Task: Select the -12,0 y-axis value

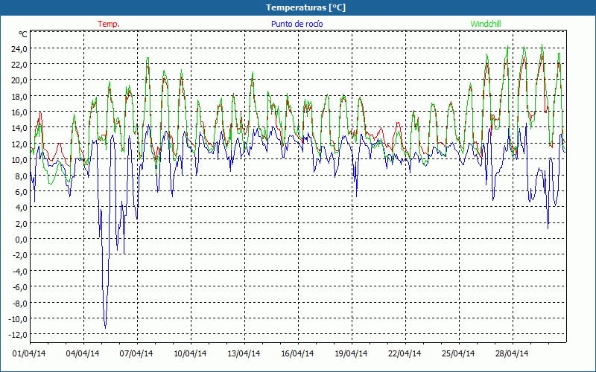Action: pyautogui.click(x=18, y=335)
